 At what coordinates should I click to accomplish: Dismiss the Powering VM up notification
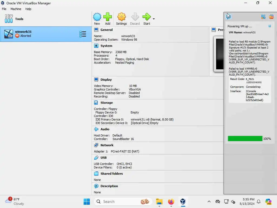270,26
